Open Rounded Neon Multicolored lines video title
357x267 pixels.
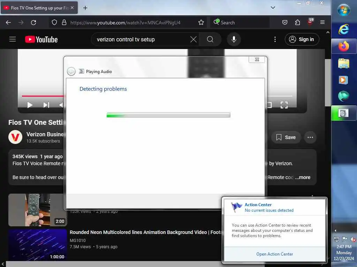point(146,232)
